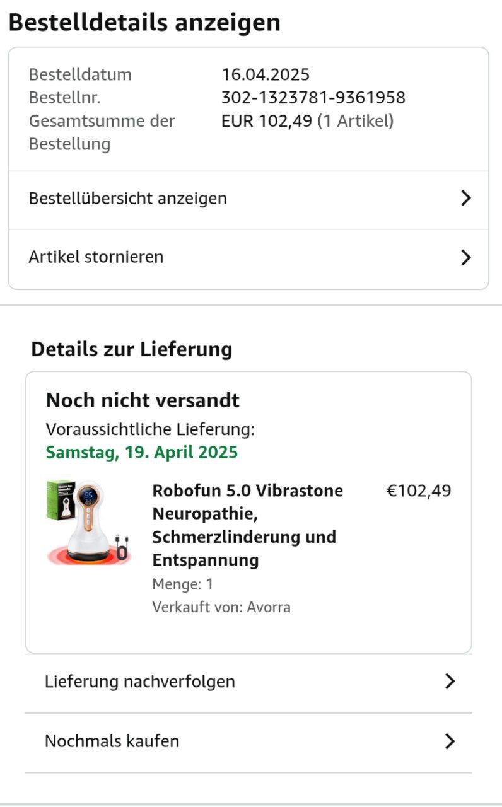The height and width of the screenshot is (807, 502).
Task: Click the seller line Verkauft von: Avorra
Action: [x=221, y=607]
